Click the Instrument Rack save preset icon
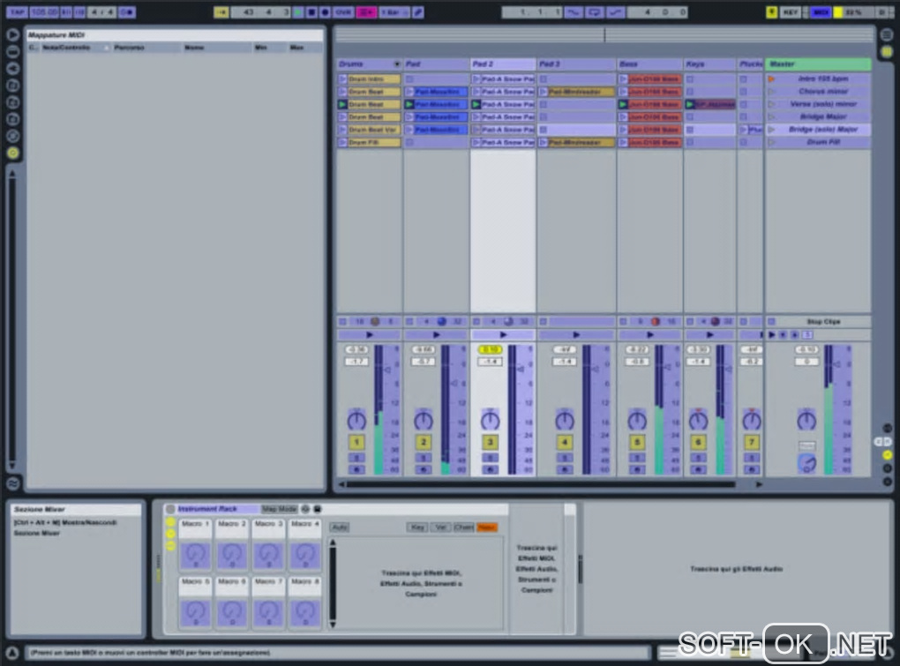Screen dimensions: 900x666 pos(318,509)
